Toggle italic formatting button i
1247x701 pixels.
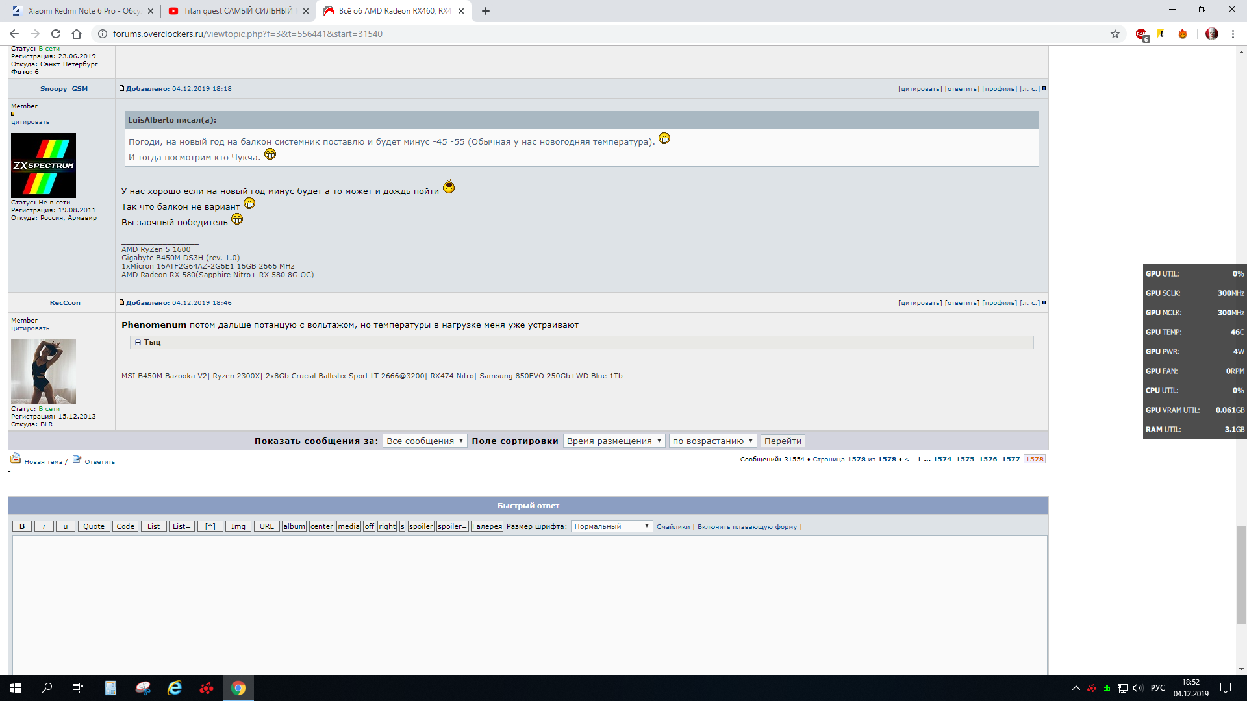(x=44, y=526)
